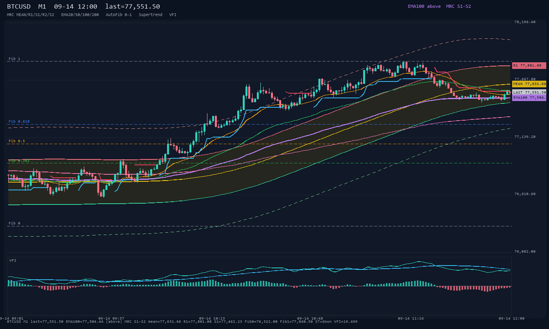
Task: Click the 09-14 11:24 time axis label
Action: tap(411, 318)
